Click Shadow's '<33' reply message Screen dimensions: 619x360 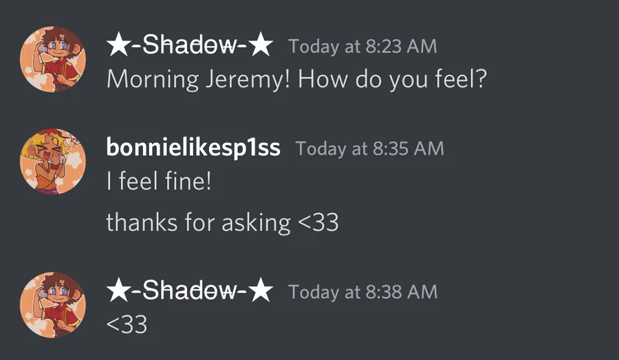pos(127,324)
